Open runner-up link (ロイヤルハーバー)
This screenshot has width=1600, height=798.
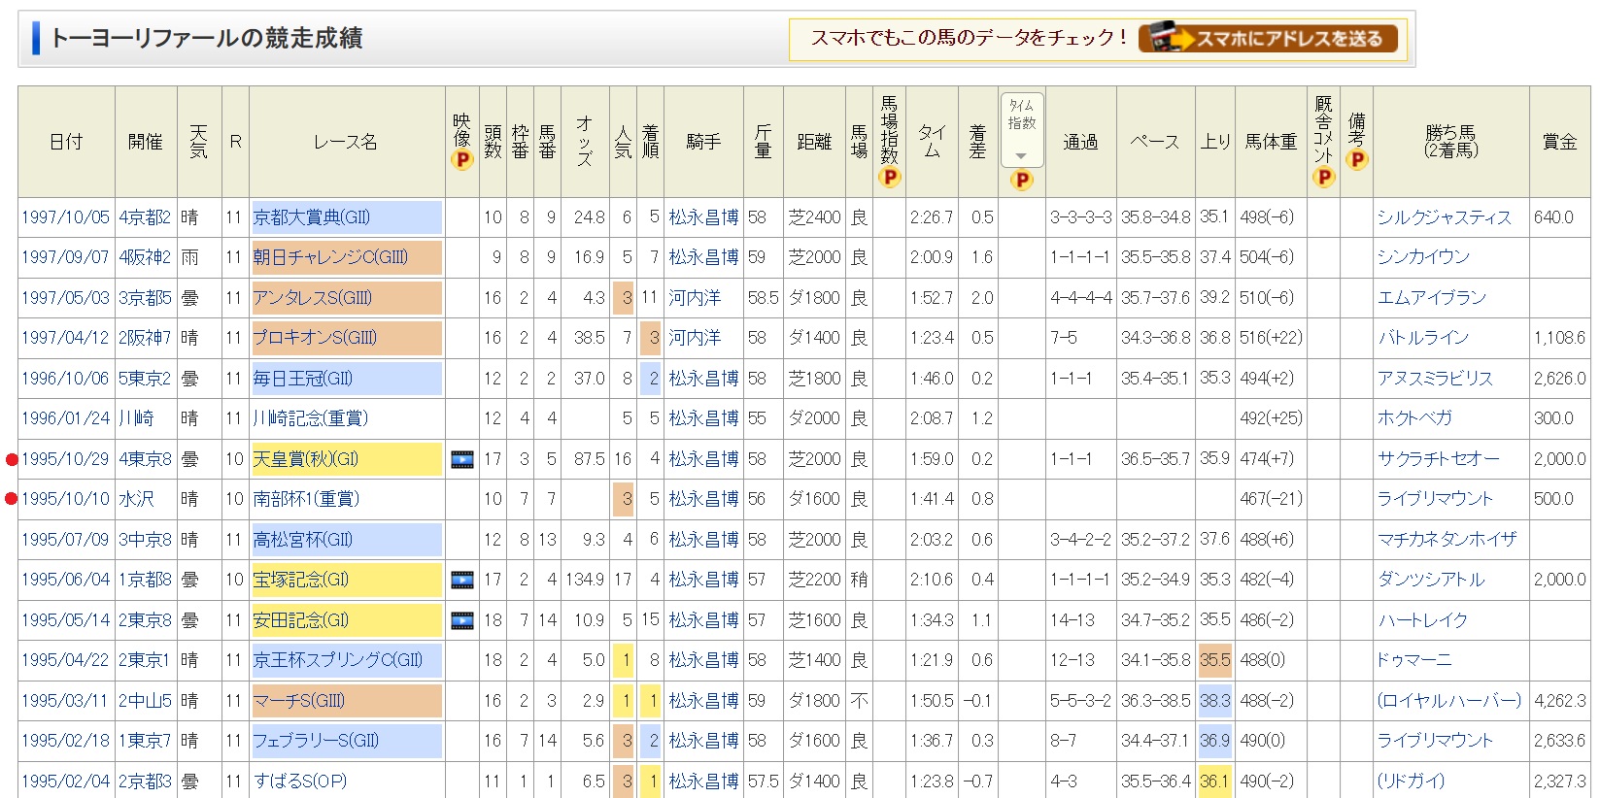pos(1449,701)
